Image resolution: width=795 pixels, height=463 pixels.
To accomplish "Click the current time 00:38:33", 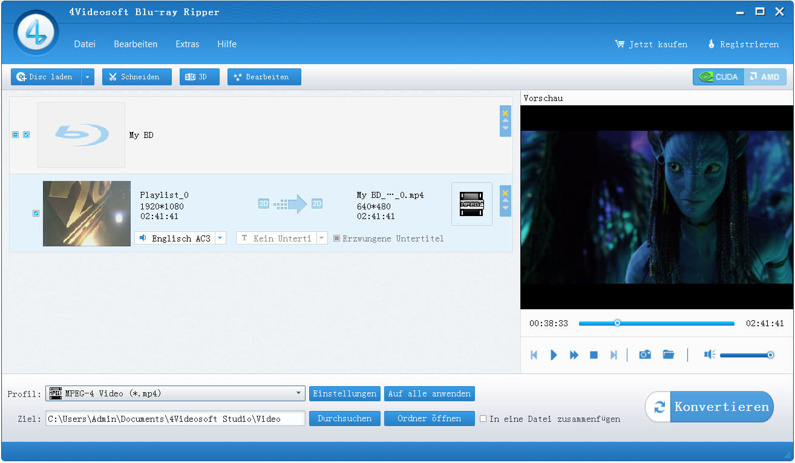I will click(549, 323).
